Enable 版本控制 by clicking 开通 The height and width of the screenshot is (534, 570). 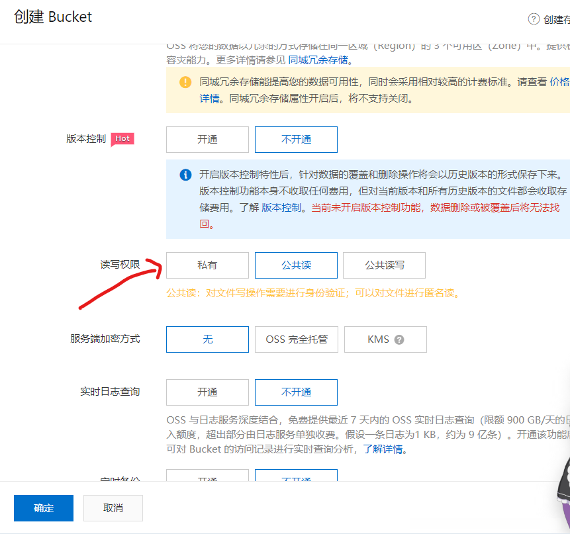[207, 139]
